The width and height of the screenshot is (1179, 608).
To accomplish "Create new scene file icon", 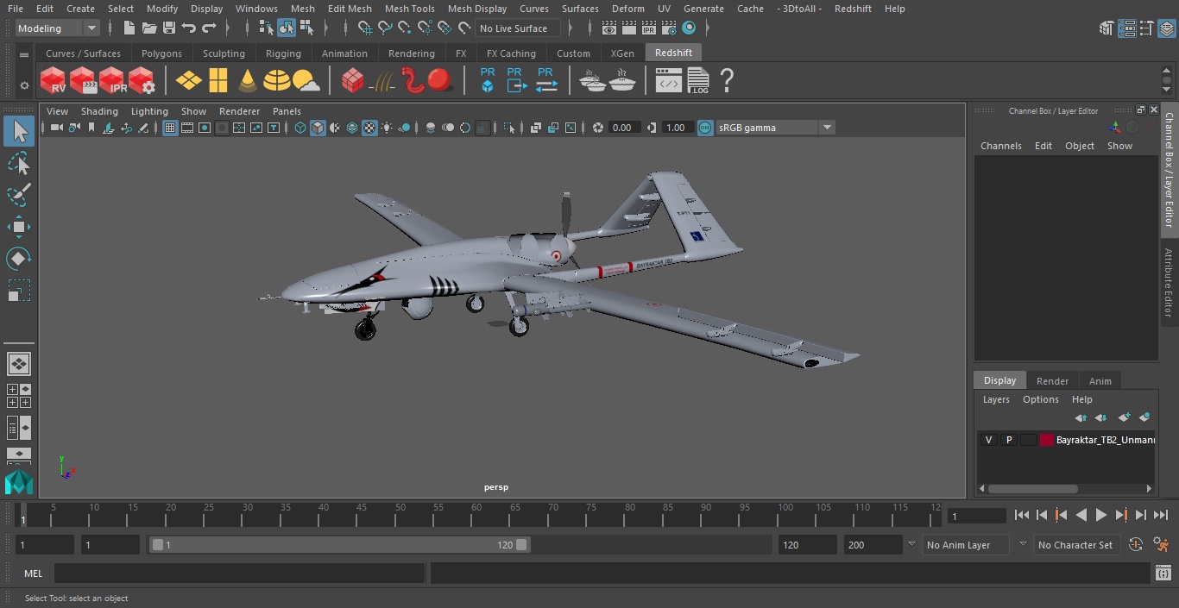I will coord(129,28).
